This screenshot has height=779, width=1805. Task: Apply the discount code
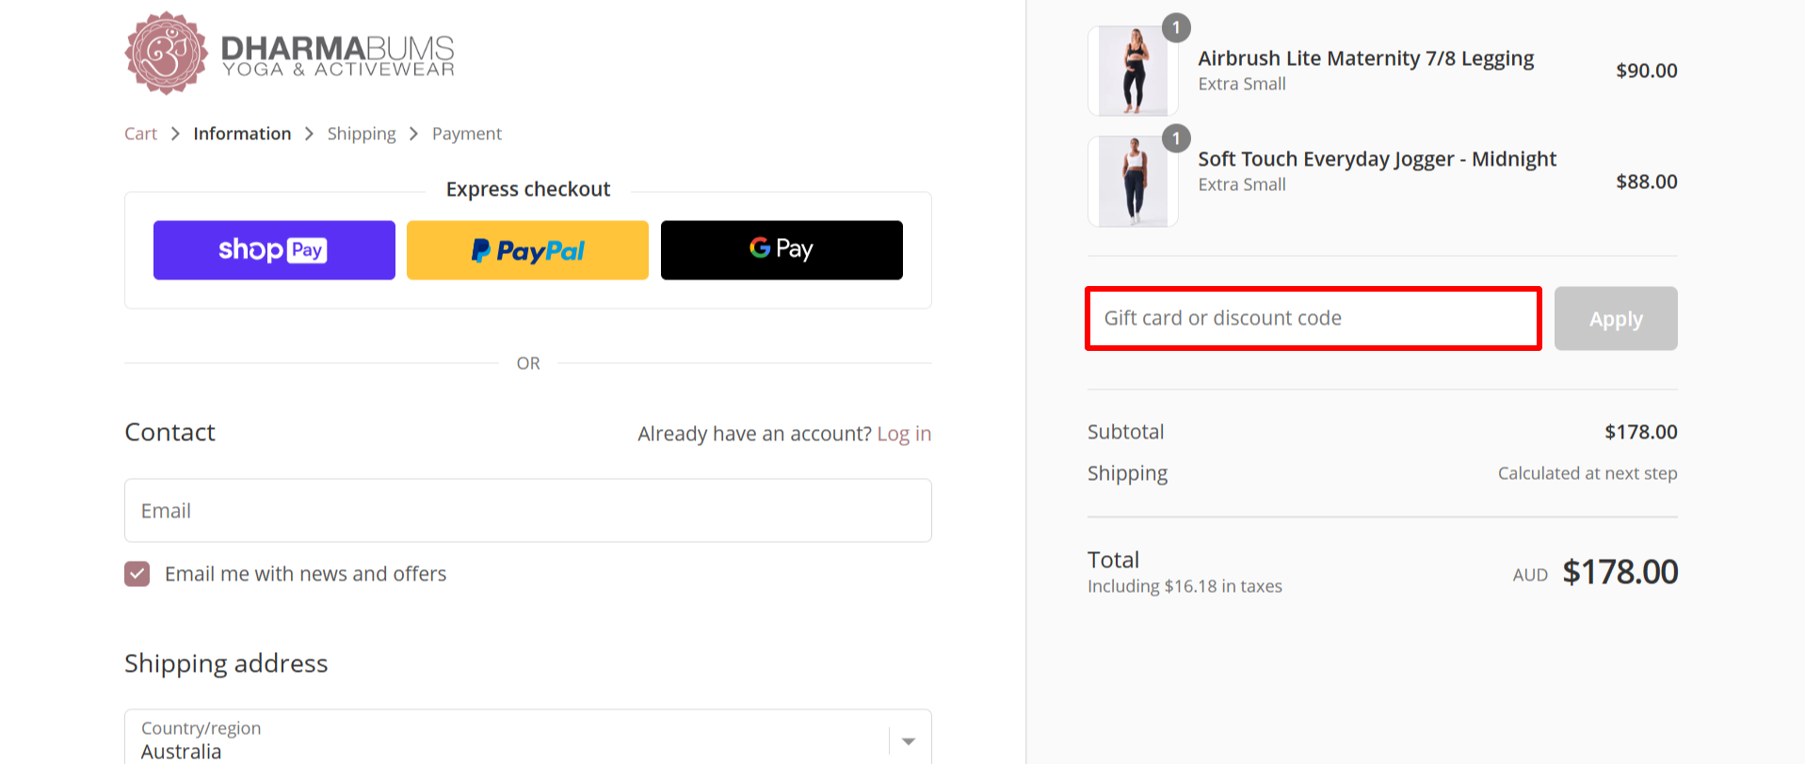pos(1615,319)
